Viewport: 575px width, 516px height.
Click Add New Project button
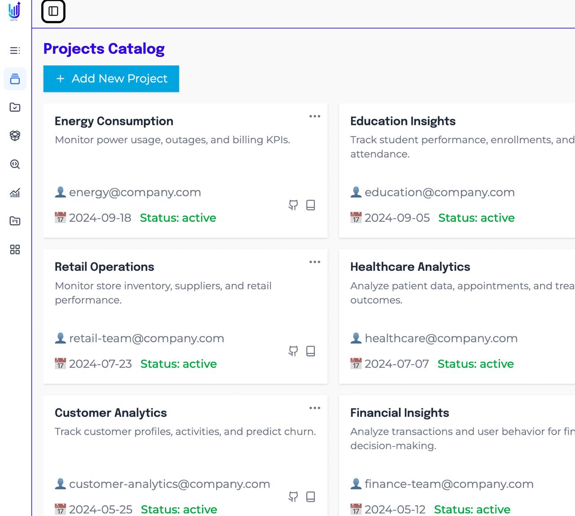[111, 79]
